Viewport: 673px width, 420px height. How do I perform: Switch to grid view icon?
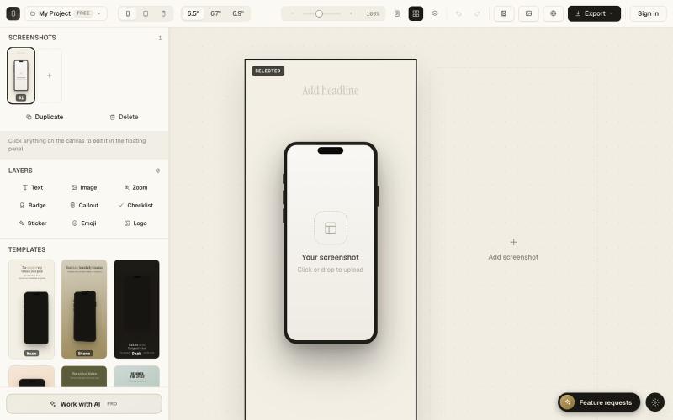(416, 13)
